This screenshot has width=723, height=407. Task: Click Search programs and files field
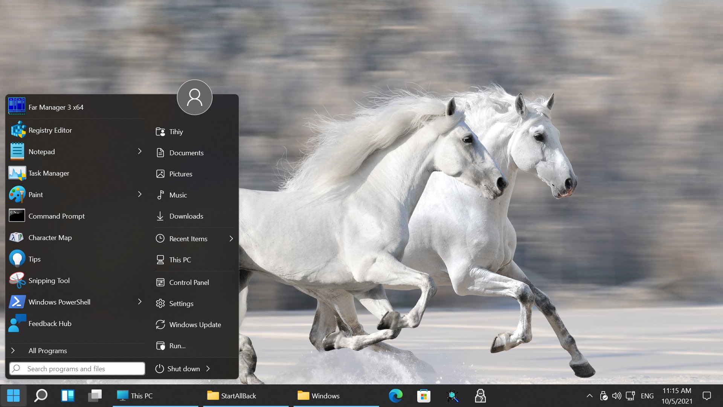(x=76, y=369)
